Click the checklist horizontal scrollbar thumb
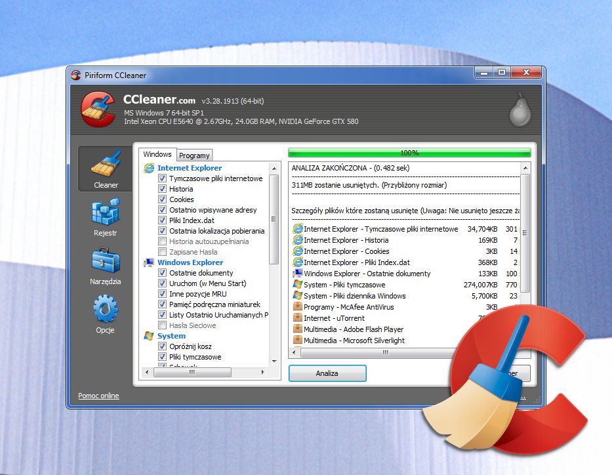This screenshot has height=475, width=612. 192,373
